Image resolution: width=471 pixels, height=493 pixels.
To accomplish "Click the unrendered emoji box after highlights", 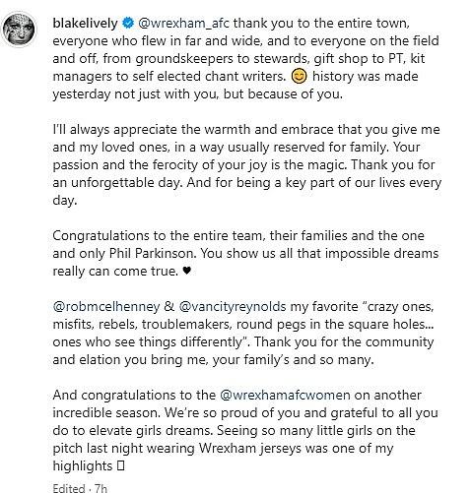I will [120, 466].
